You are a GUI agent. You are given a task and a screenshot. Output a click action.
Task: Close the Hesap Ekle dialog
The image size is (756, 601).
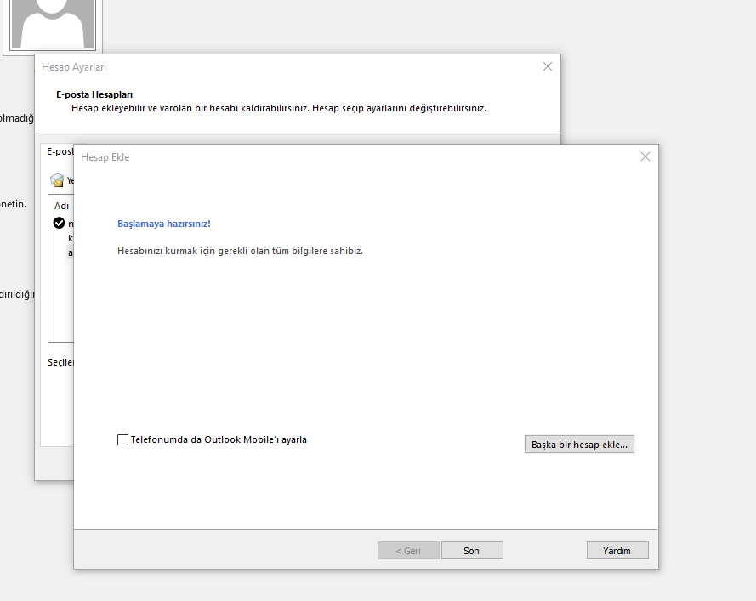pyautogui.click(x=645, y=156)
